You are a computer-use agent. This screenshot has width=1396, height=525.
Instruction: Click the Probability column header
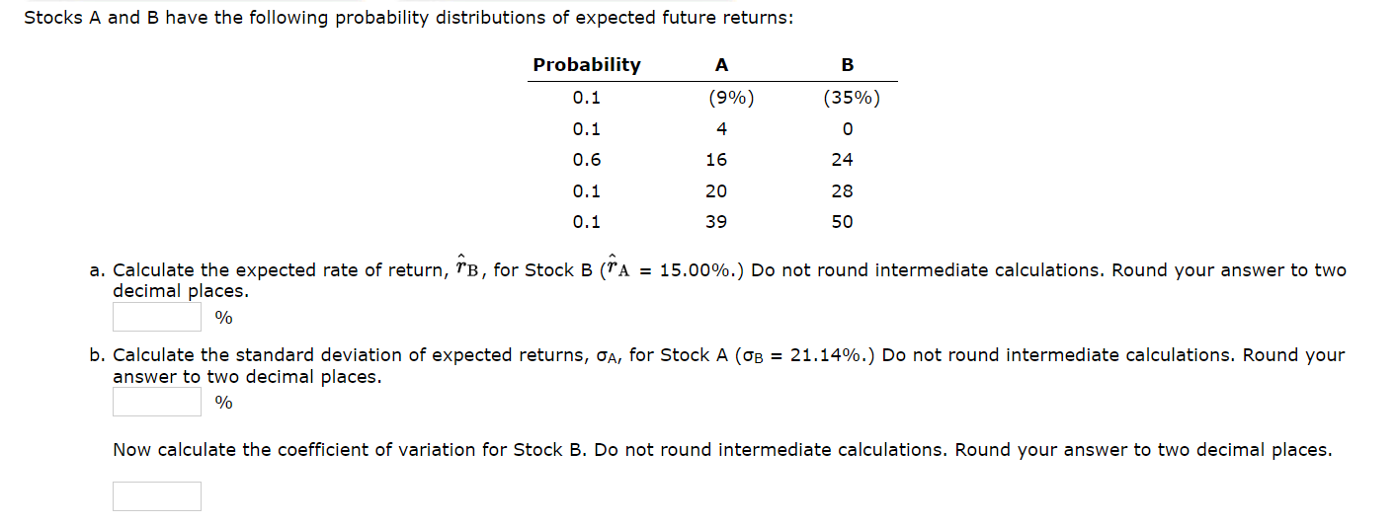pos(587,65)
